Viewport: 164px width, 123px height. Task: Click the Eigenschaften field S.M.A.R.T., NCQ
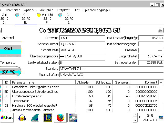click(111, 75)
